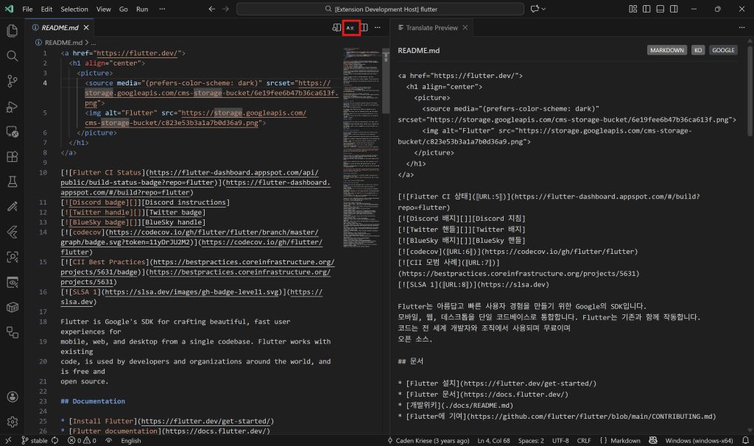754x446 pixels.
Task: Click the editor minimap
Action: click(x=362, y=147)
